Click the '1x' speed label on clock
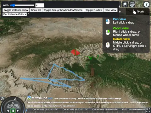Image resolution: width=151 pixels, height=113 pixels. pyautogui.click(x=13, y=103)
